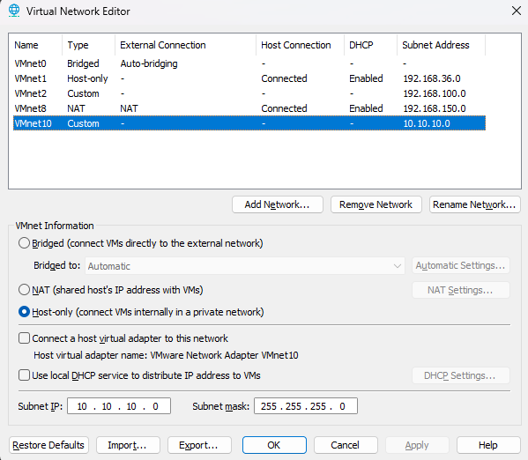Click Rename Network button
Image resolution: width=528 pixels, height=460 pixels.
(475, 204)
